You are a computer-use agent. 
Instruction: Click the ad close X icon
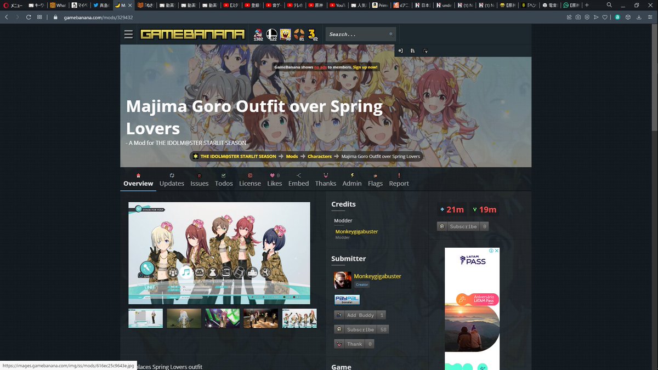(x=497, y=251)
